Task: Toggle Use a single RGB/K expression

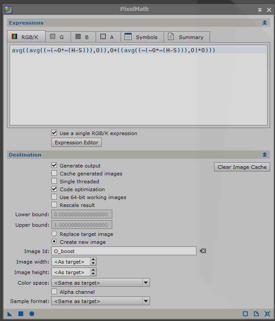Action: (x=54, y=133)
